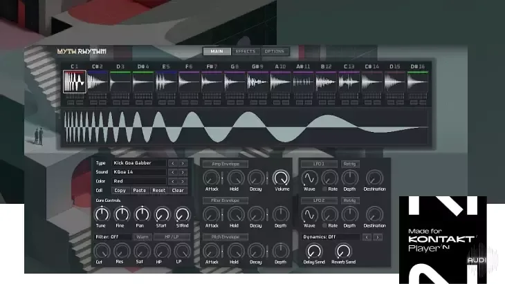Image resolution: width=505 pixels, height=284 pixels.
Task: Select the F 6 pad waveform
Action: coord(189,82)
